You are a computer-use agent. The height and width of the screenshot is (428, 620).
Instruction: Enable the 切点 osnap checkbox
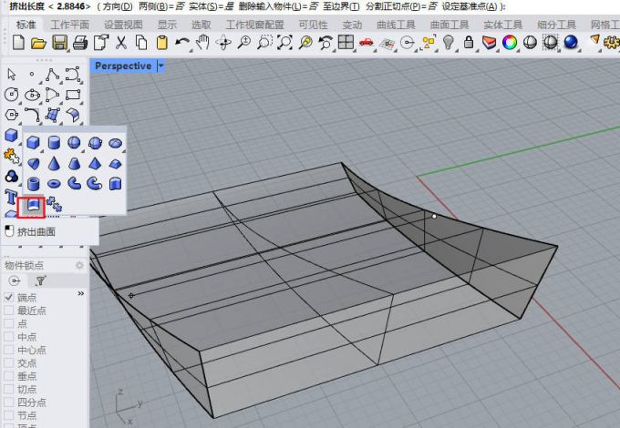9,389
